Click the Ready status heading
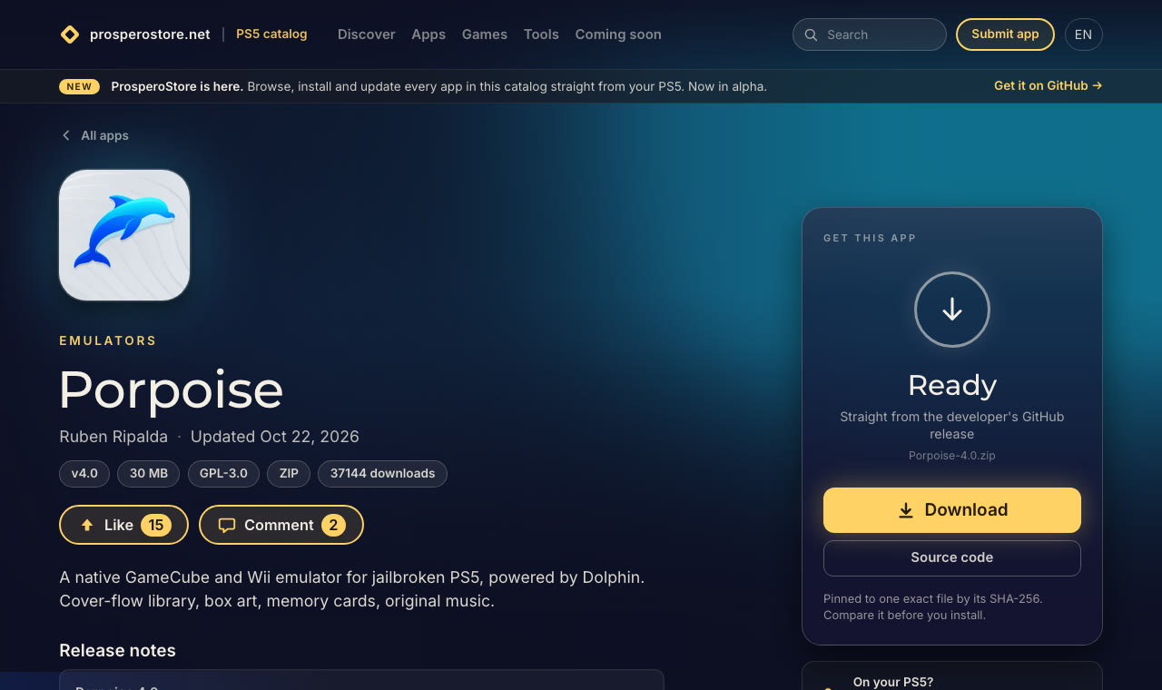The image size is (1162, 690). 952,385
